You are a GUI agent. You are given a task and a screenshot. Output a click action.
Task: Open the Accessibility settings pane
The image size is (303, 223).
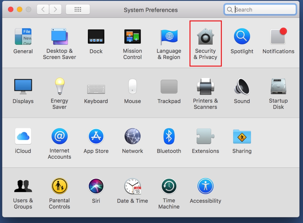pyautogui.click(x=205, y=186)
